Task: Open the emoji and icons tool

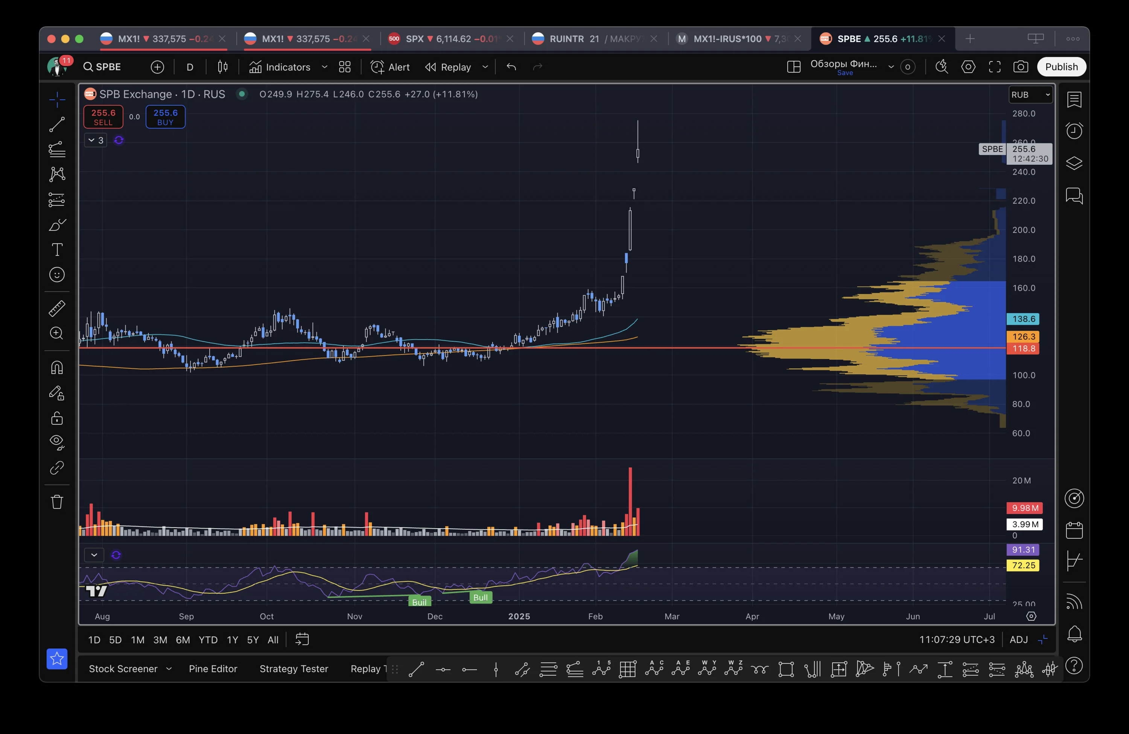Action: tap(57, 275)
